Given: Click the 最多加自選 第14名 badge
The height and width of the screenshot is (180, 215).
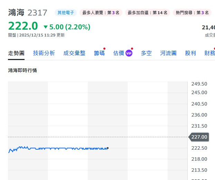Looking at the screenshot, I should [x=148, y=13].
